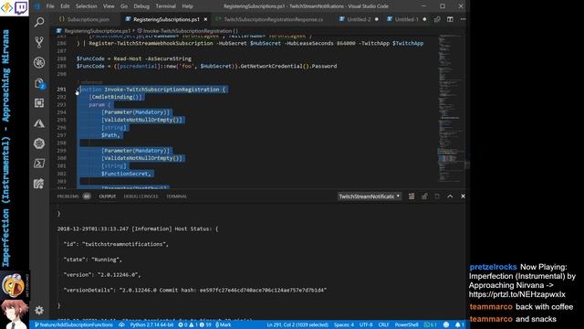This screenshot has height=329, width=584.
Task: Change the PowerShell language mode
Action: [406, 325]
